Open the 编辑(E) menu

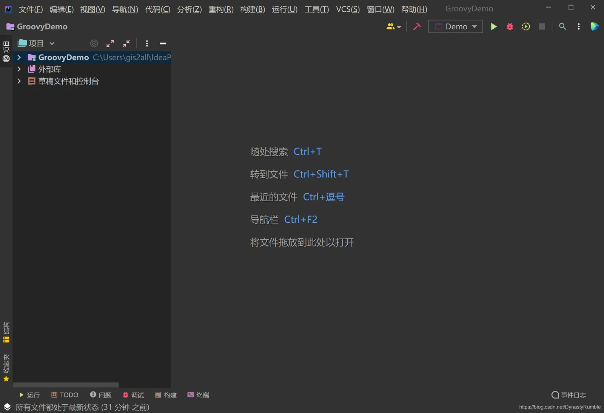coord(62,9)
